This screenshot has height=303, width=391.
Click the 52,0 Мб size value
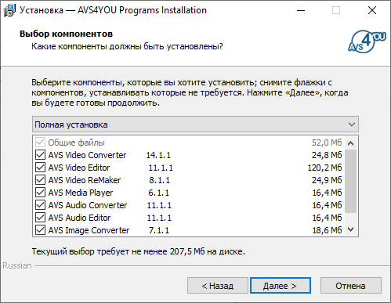[x=327, y=142]
